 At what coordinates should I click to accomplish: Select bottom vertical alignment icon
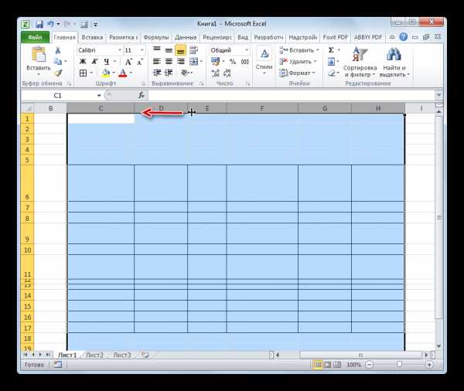point(180,50)
